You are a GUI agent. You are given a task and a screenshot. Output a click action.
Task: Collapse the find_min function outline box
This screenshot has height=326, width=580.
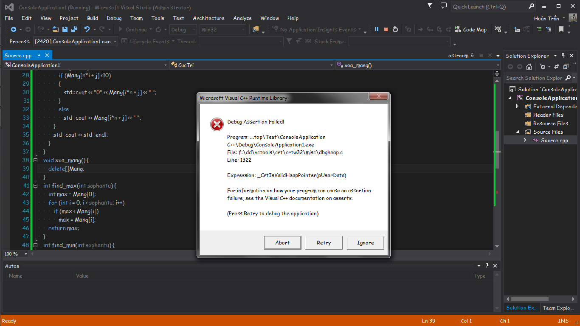point(36,245)
